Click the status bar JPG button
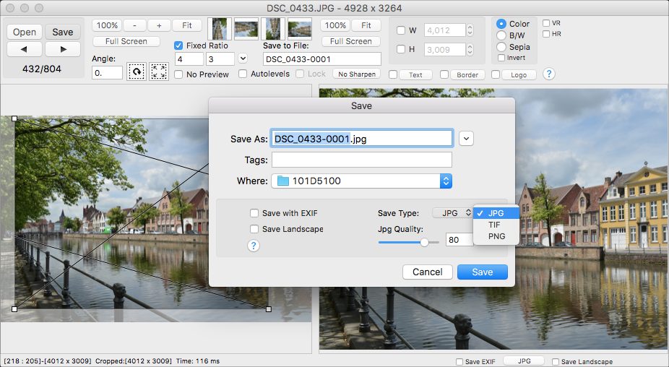Viewport: 669px width, 367px height. 524,361
